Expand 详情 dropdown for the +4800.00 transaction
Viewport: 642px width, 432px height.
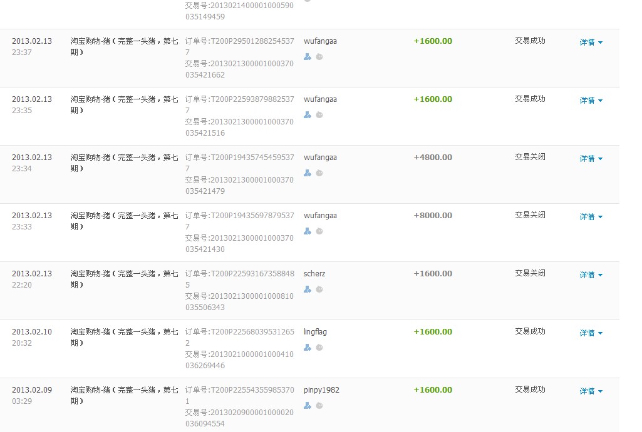[591, 159]
